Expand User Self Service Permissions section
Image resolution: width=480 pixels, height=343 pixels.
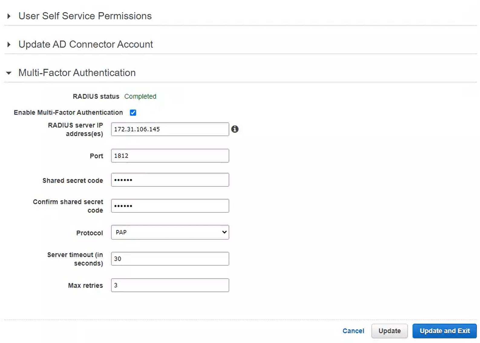tap(9, 16)
